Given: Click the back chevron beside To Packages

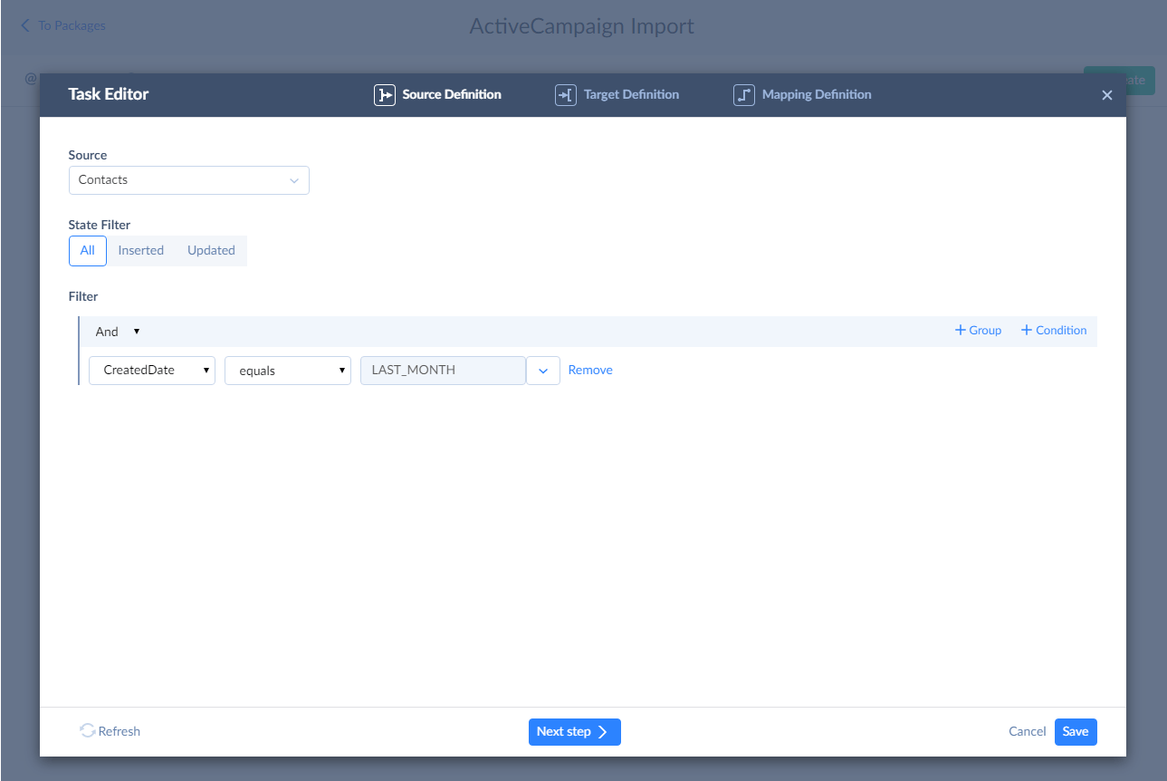Looking at the screenshot, I should (24, 25).
